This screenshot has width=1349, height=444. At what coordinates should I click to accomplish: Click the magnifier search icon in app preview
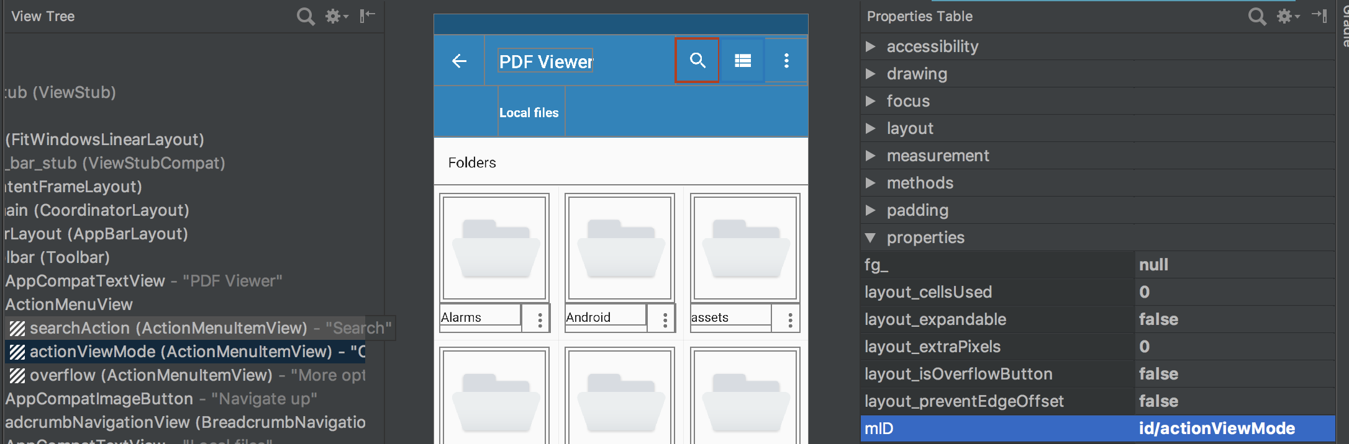pyautogui.click(x=697, y=60)
